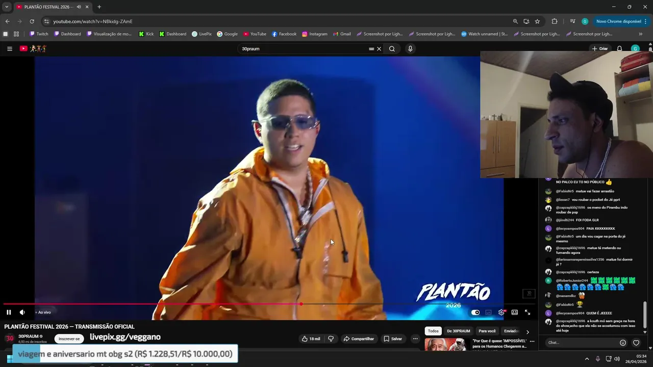Click the red video progress bar
This screenshot has width=653, height=367.
tap(153, 304)
